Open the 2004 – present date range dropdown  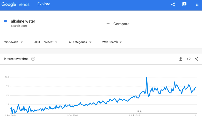pos(45,42)
